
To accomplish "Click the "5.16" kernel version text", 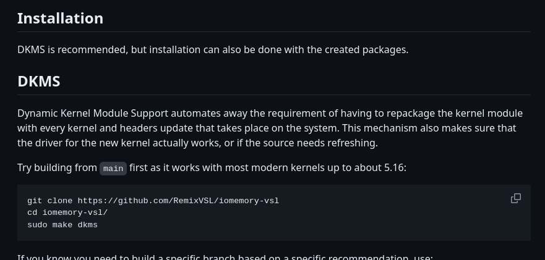I will click(x=393, y=168).
